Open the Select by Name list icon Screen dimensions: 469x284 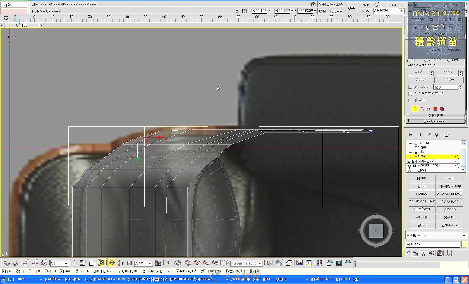(x=83, y=263)
